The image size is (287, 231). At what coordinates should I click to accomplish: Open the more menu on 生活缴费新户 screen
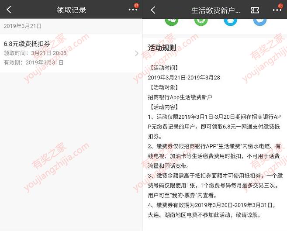point(277,10)
